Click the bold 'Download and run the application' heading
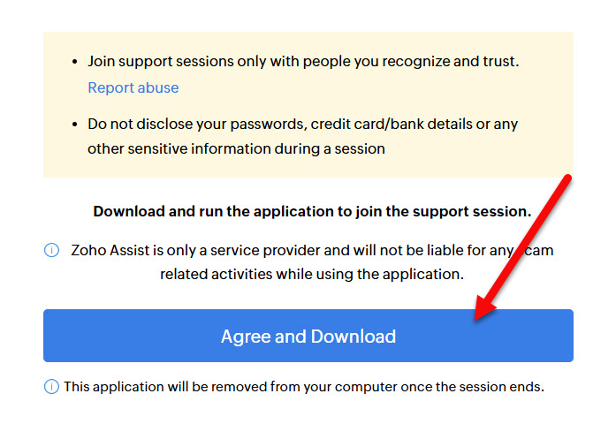This screenshot has height=424, width=616. point(312,211)
